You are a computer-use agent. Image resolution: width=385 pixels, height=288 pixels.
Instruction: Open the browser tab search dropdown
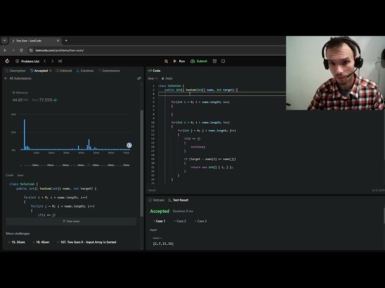4,41
